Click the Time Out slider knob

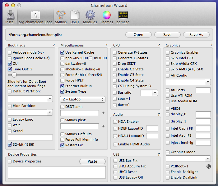click(x=14, y=75)
